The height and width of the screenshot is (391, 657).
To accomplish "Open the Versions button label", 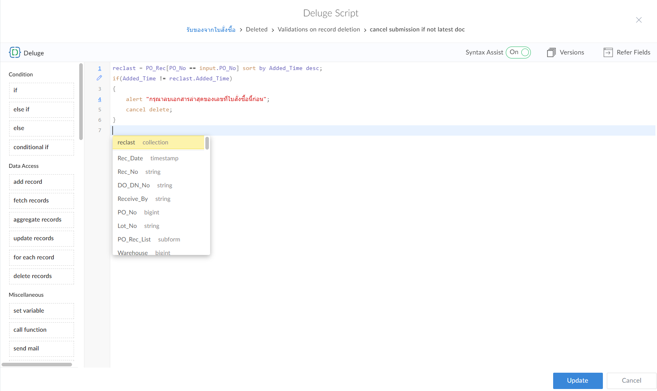I will click(572, 53).
